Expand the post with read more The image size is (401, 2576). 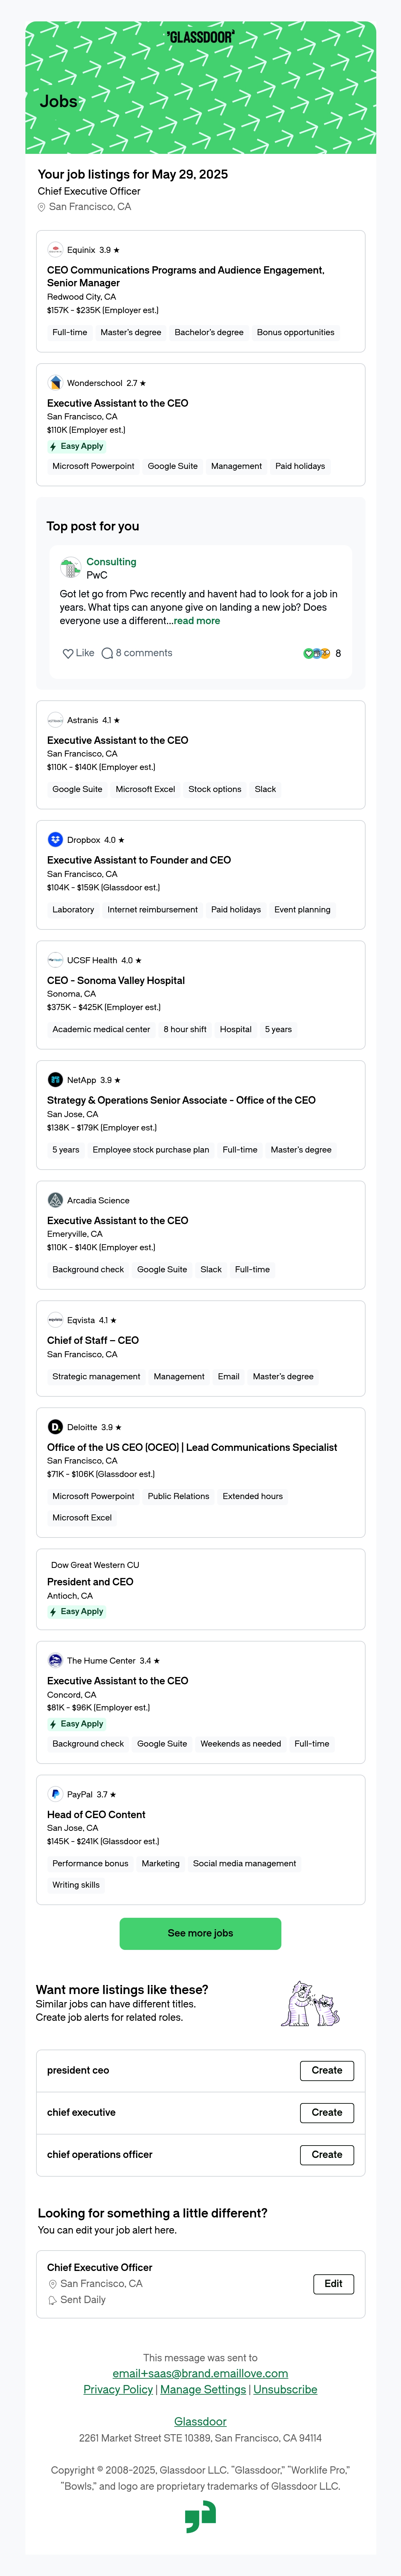pyautogui.click(x=197, y=621)
